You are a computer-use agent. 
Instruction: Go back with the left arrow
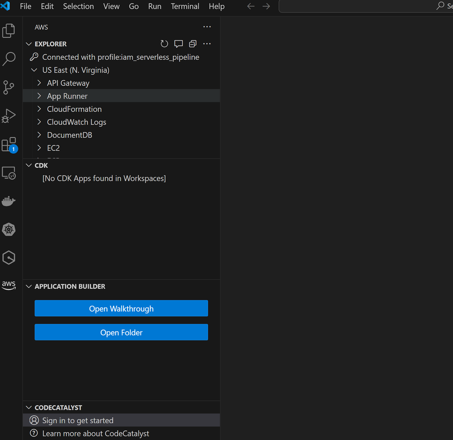coord(251,6)
